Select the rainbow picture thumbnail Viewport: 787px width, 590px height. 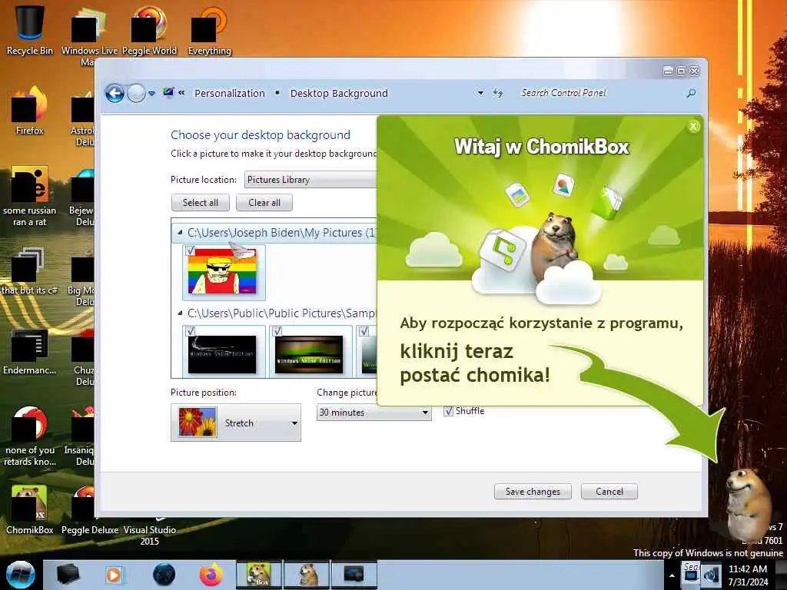tap(222, 272)
